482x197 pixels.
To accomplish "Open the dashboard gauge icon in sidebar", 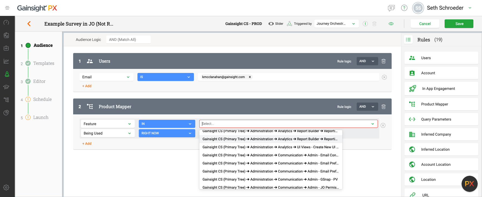I will coord(6,23).
